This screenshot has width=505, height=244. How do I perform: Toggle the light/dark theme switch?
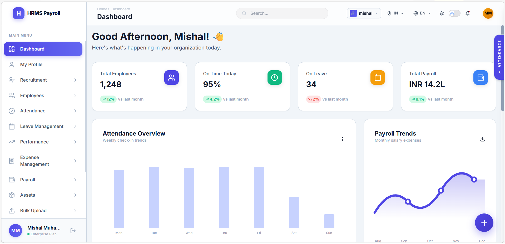click(x=454, y=13)
